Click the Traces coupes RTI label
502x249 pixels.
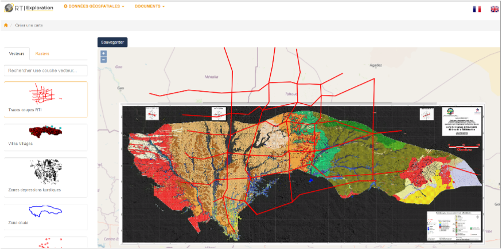coord(25,110)
